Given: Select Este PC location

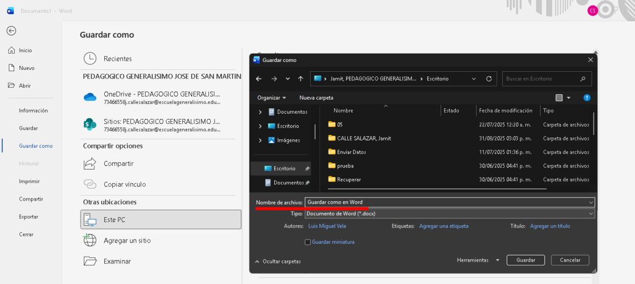Looking at the screenshot, I should click(x=161, y=219).
